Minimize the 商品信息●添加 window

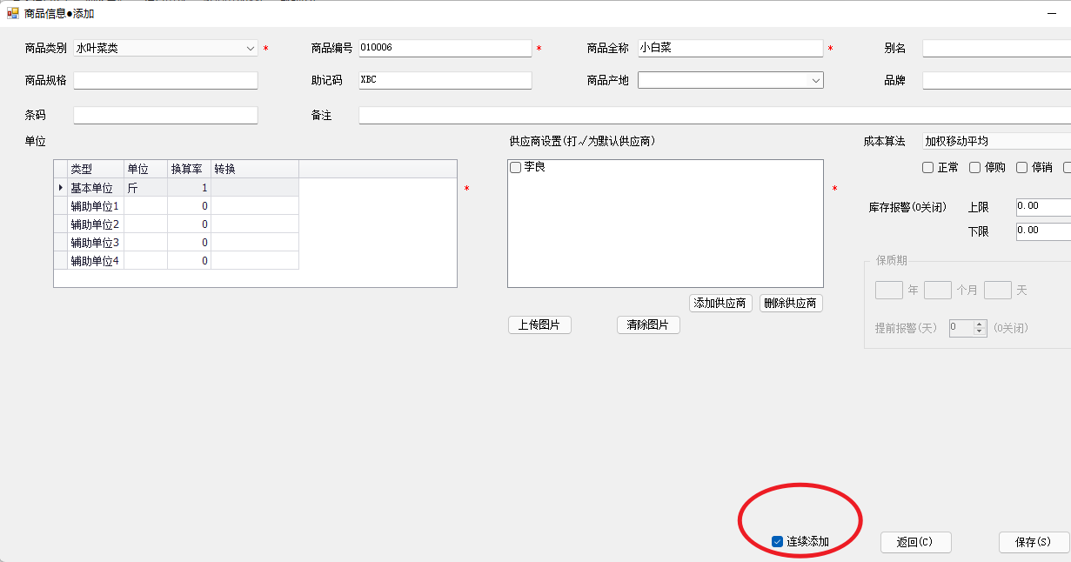[x=1053, y=13]
